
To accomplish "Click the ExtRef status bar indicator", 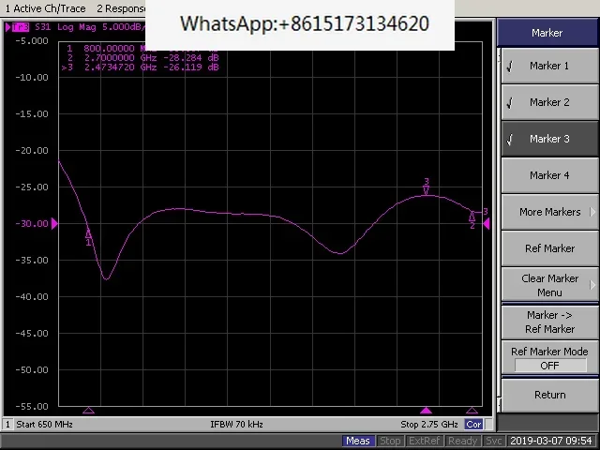I will (x=425, y=441).
